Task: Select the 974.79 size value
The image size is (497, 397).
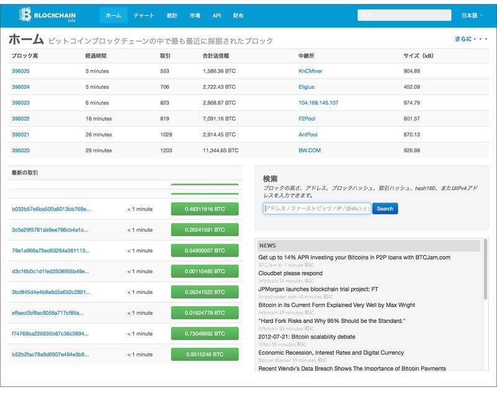Action: click(412, 103)
